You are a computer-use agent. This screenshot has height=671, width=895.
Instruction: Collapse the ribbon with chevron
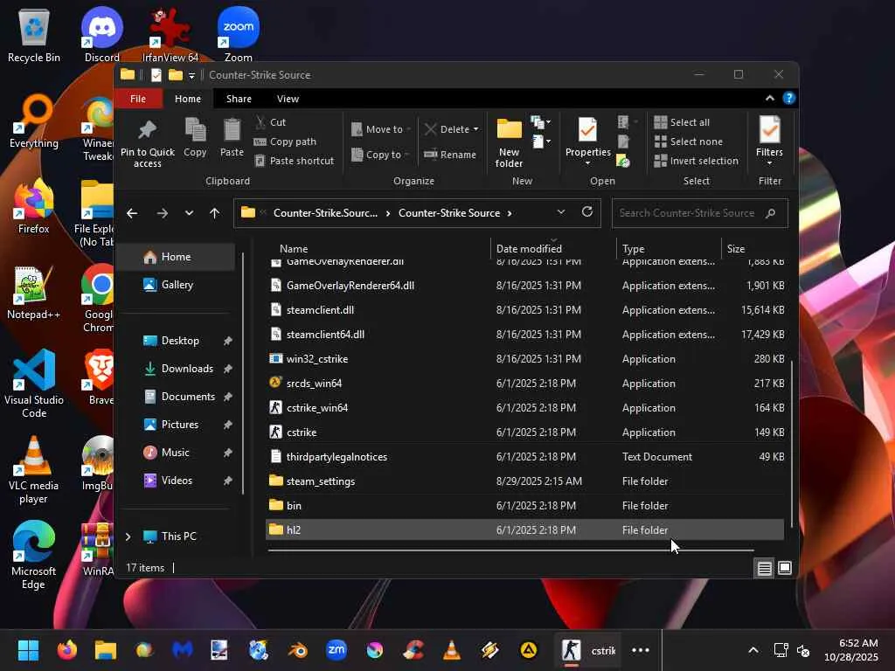770,98
